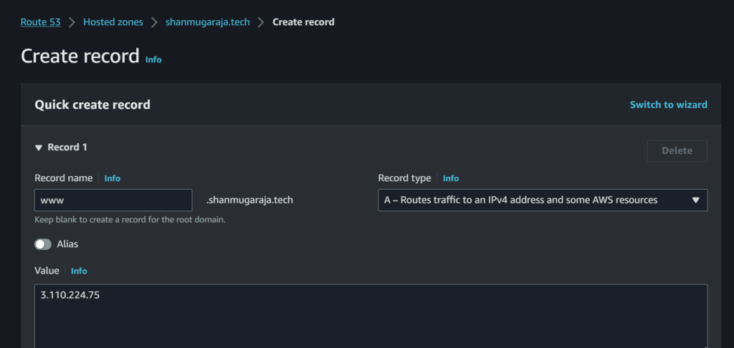The image size is (734, 348).
Task: Open the Route 53 breadcrumb link
Action: pos(40,22)
